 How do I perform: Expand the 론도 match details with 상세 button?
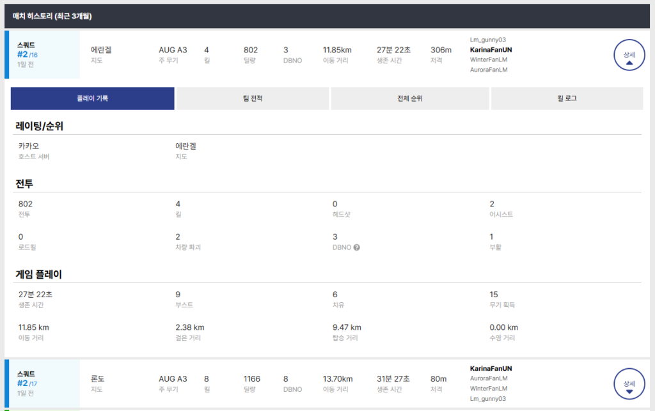[629, 384]
